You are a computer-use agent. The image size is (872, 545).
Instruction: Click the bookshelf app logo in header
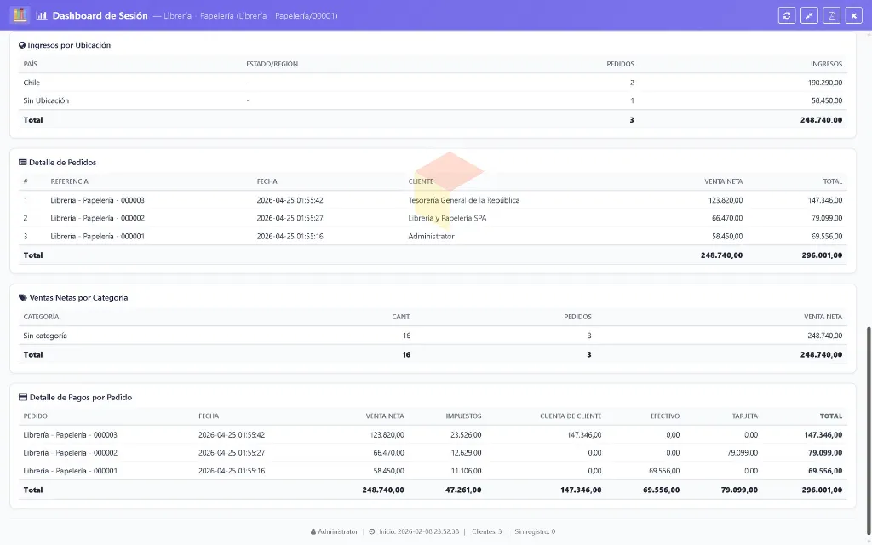20,15
